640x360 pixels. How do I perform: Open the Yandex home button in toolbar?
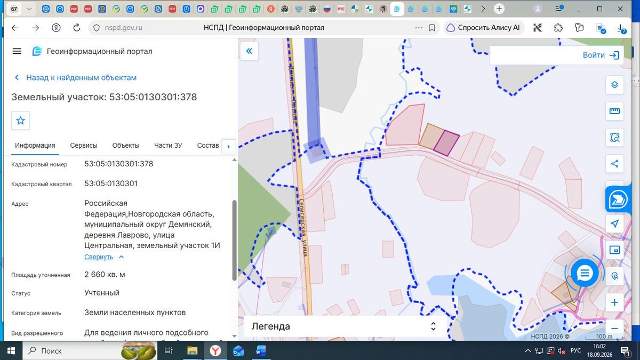[56, 28]
